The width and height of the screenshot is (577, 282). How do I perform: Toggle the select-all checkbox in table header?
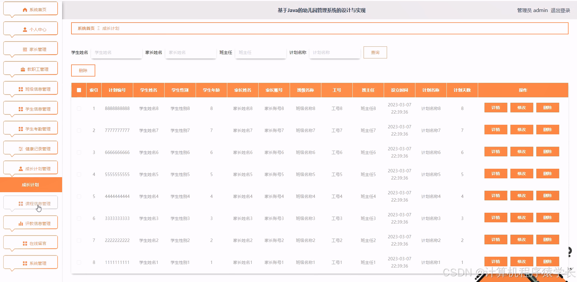(x=79, y=90)
